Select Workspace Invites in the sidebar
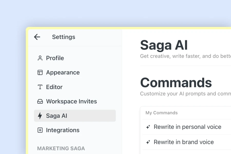The height and width of the screenshot is (154, 231). point(71,101)
